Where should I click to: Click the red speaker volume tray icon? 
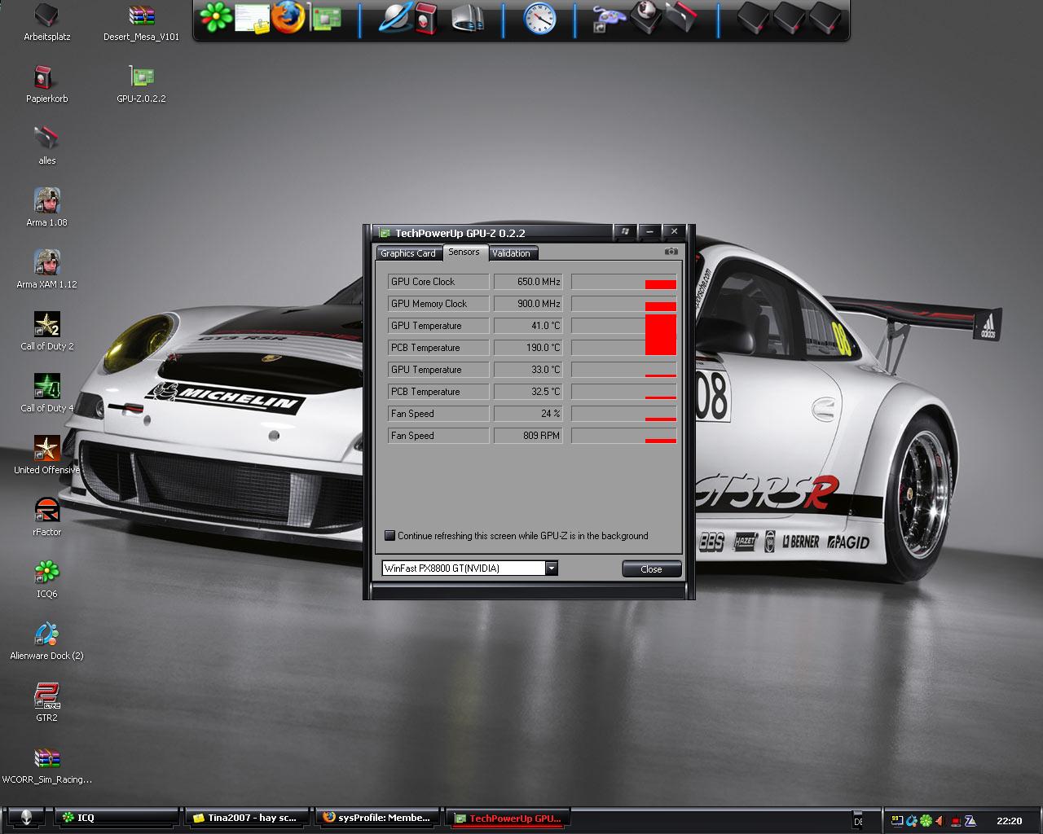tap(940, 821)
